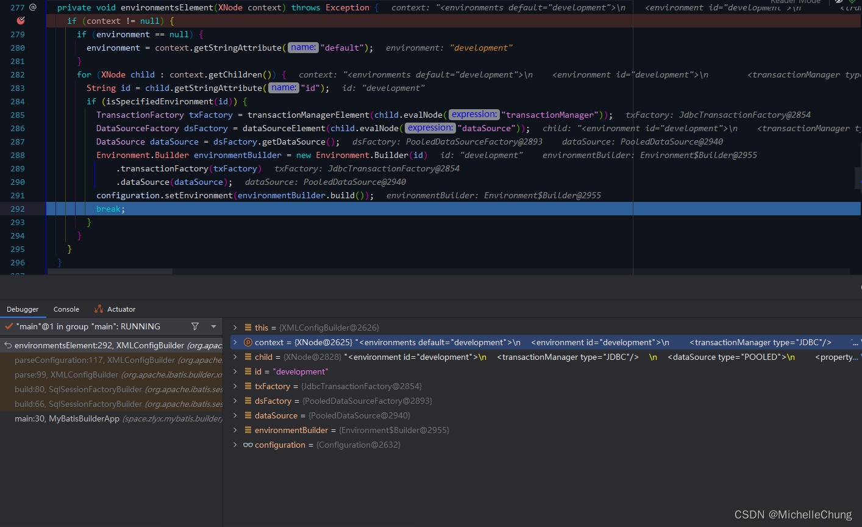Click {JdbcTransactionFactory@2854} value in variables

pos(362,386)
